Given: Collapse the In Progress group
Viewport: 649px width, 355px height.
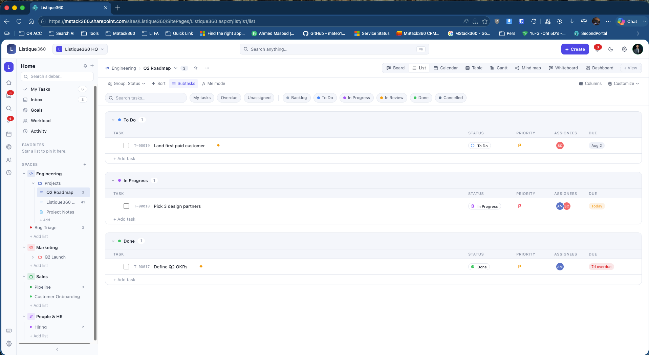Looking at the screenshot, I should [113, 180].
